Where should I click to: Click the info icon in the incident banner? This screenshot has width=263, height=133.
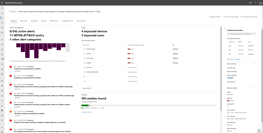coord(229,34)
